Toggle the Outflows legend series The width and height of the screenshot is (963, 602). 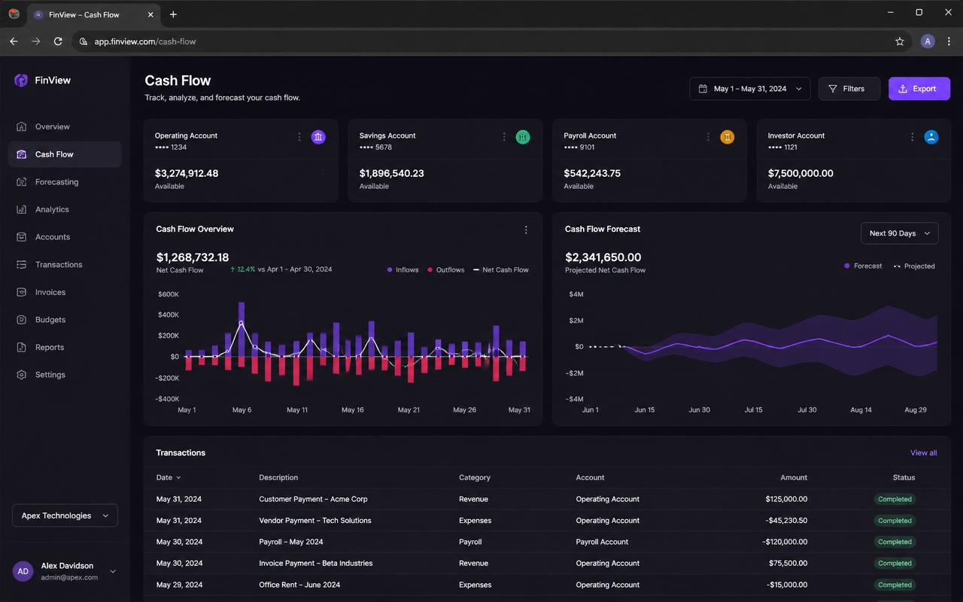[x=446, y=269]
